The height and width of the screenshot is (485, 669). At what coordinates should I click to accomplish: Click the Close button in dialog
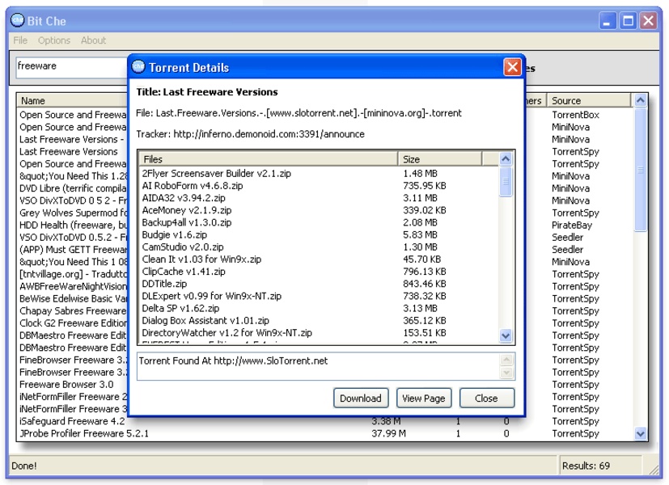coord(486,398)
